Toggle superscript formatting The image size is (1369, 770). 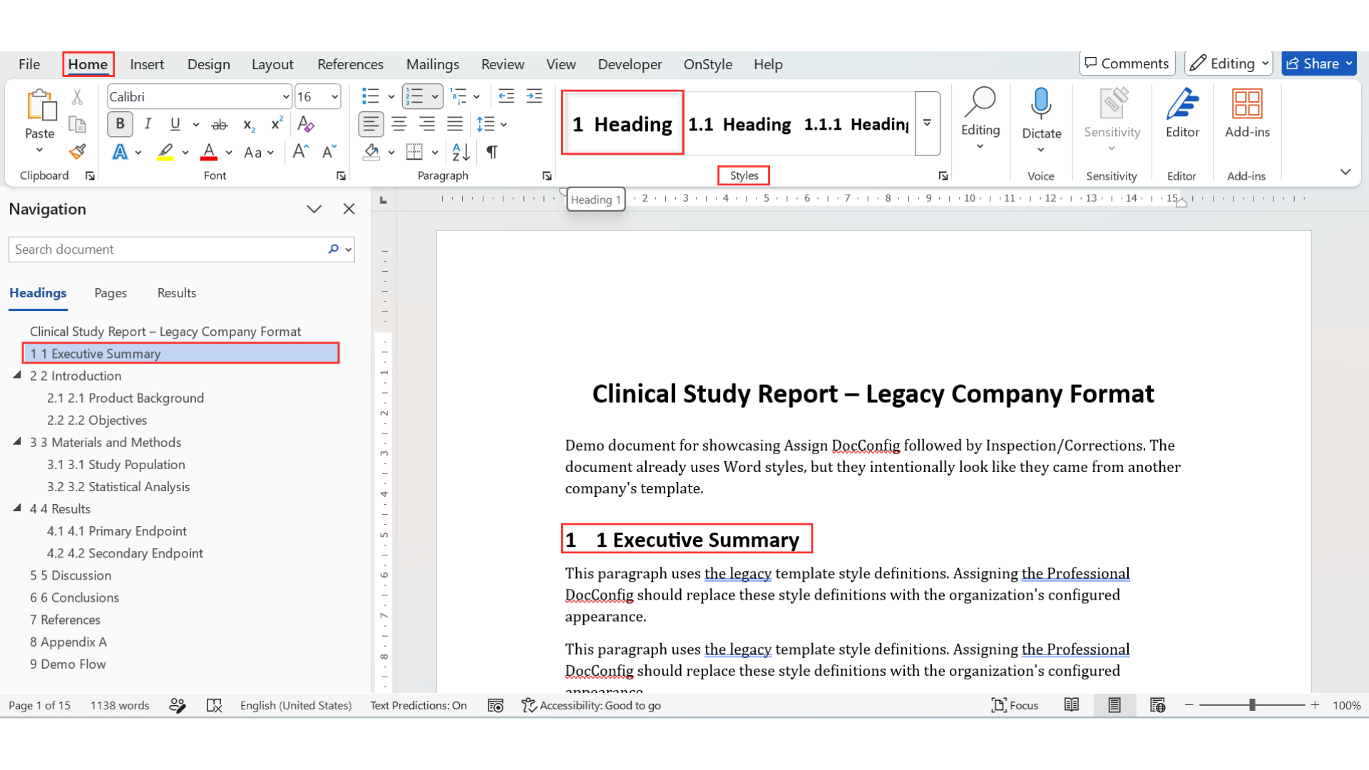point(277,125)
